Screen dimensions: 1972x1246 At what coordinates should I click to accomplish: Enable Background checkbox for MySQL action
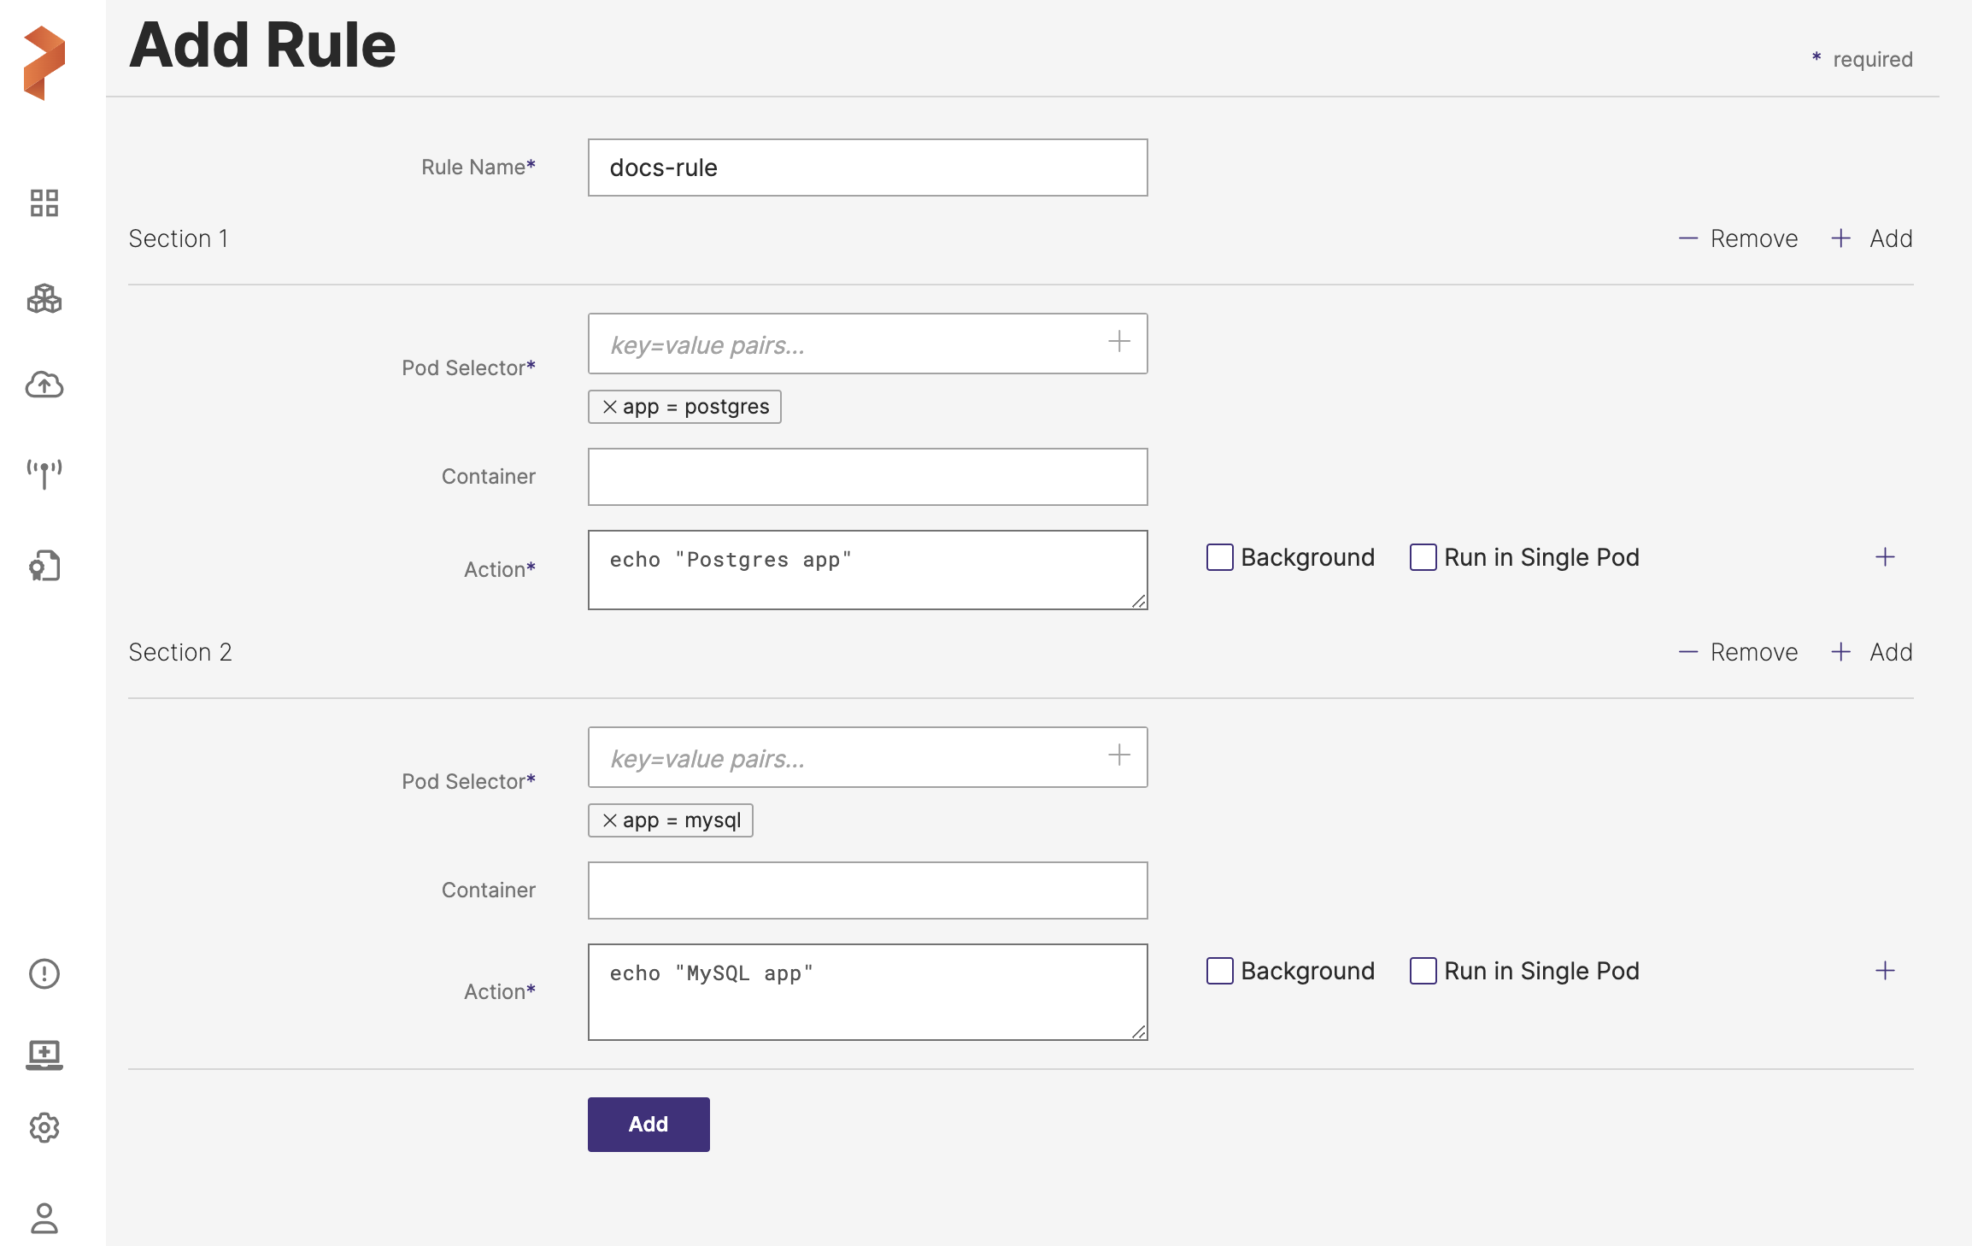coord(1219,971)
